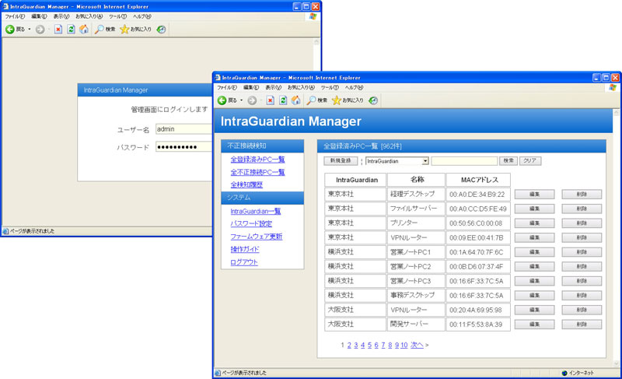Click 編集 button for ファイルサーバー row
The height and width of the screenshot is (379, 622).
534,209
